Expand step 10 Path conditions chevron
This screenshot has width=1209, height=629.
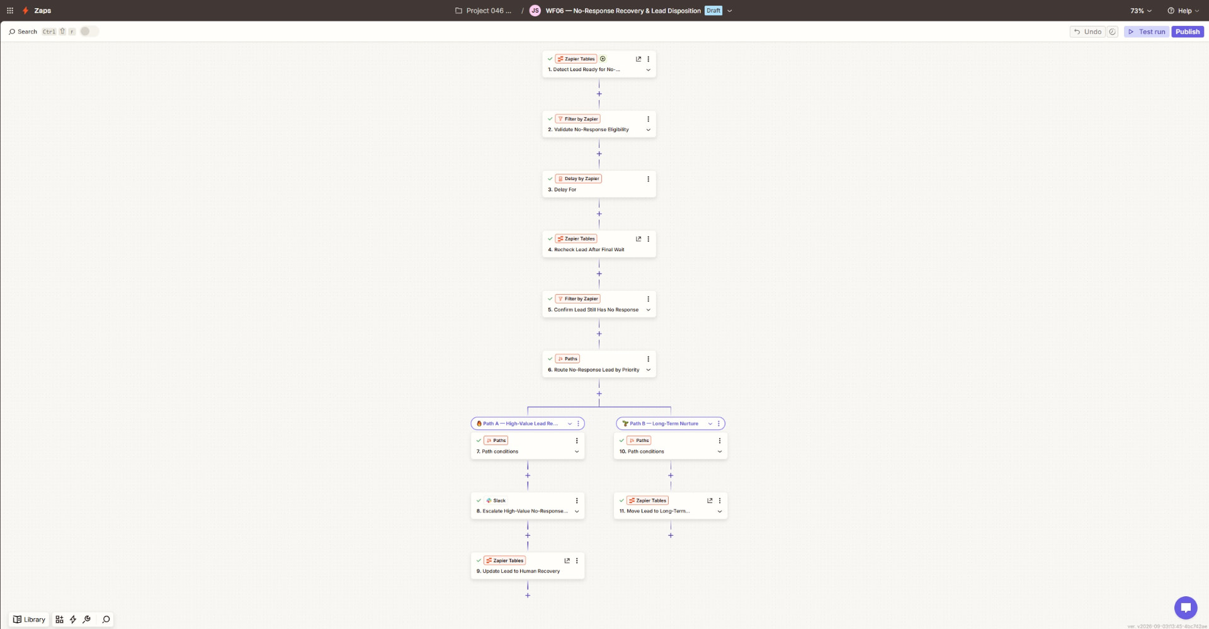pyautogui.click(x=720, y=451)
